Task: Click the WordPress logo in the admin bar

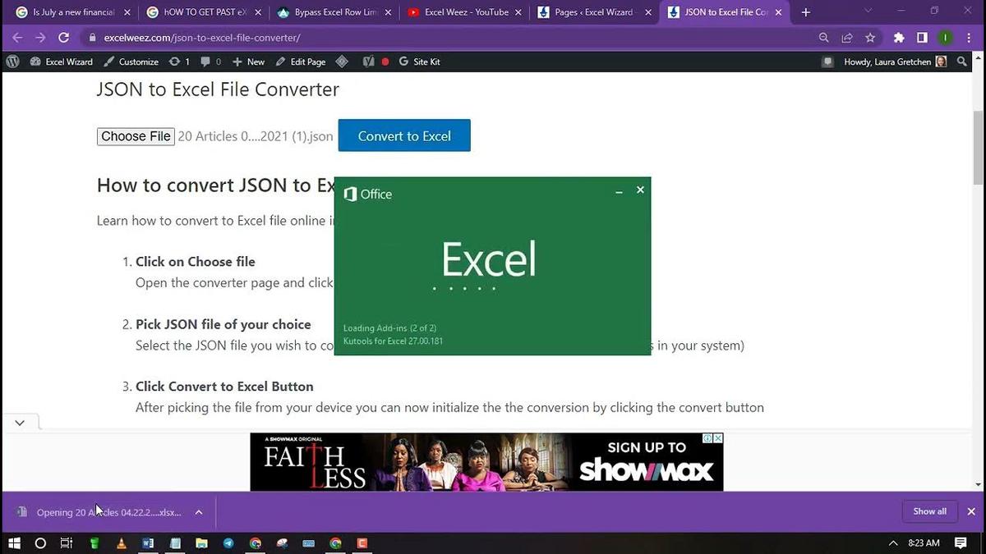Action: [x=12, y=61]
